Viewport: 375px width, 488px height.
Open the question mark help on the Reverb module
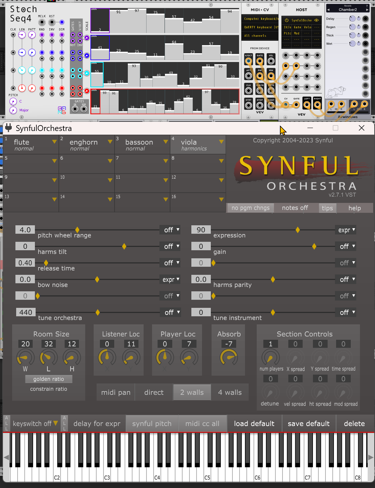click(x=367, y=6)
